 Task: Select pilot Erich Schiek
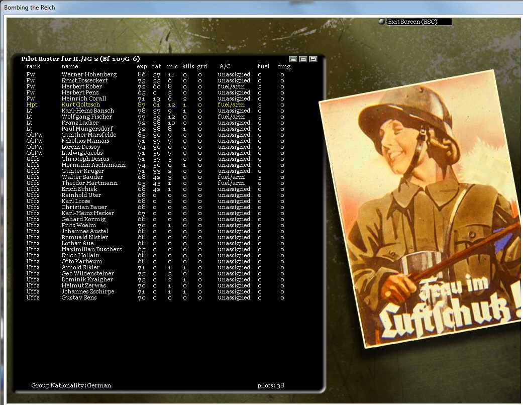pyautogui.click(x=79, y=188)
